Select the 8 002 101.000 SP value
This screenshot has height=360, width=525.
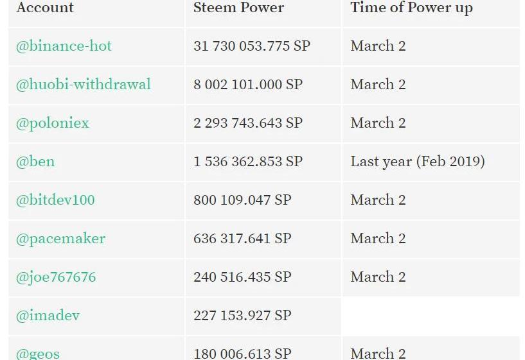click(247, 85)
